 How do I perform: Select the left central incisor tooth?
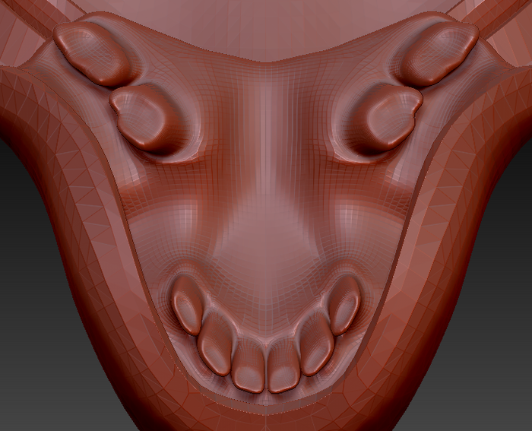(248, 366)
